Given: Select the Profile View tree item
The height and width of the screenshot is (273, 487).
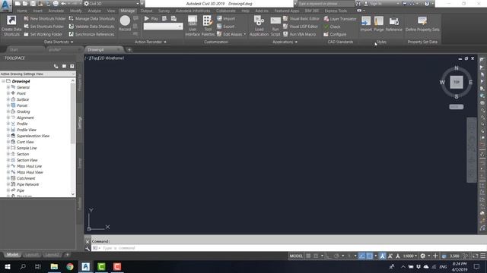Looking at the screenshot, I should (27, 130).
